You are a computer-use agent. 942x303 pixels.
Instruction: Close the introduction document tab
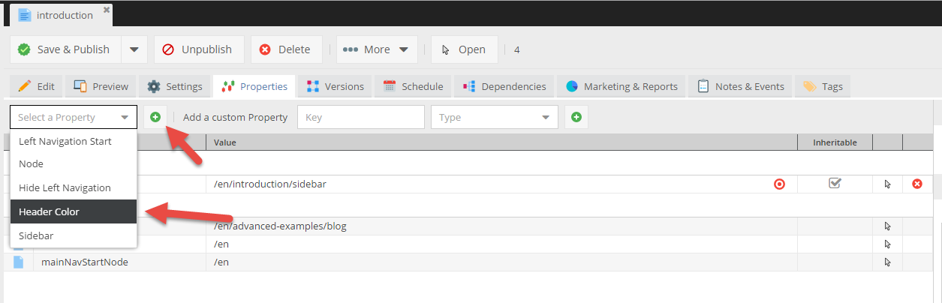(x=107, y=10)
